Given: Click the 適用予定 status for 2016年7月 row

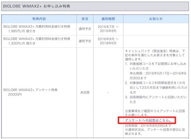Looking at the screenshot, I should tap(85, 29).
